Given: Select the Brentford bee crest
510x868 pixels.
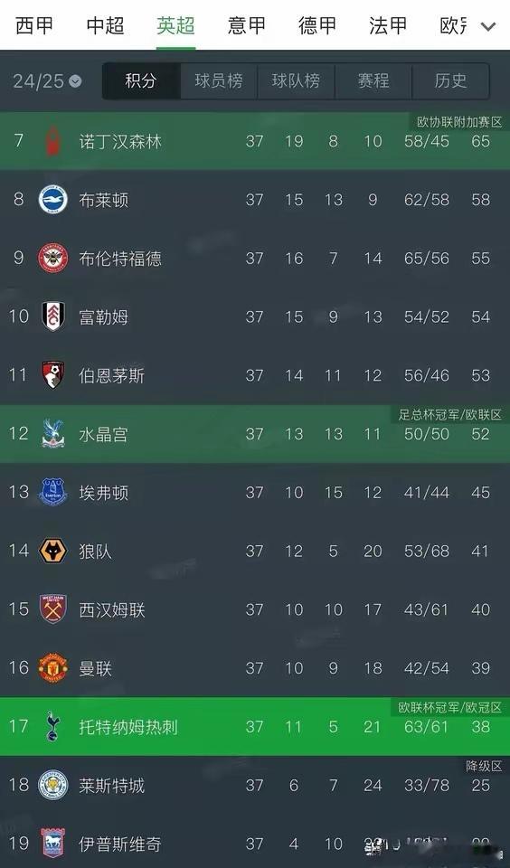Looking at the screenshot, I should coord(52,259).
